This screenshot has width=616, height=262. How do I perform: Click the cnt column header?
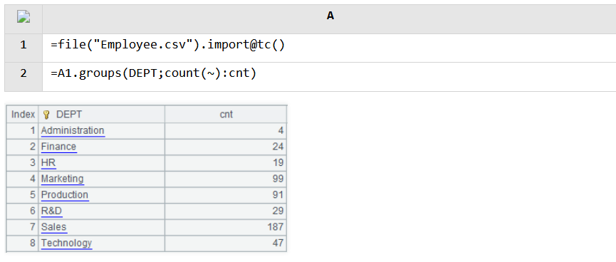(x=226, y=115)
